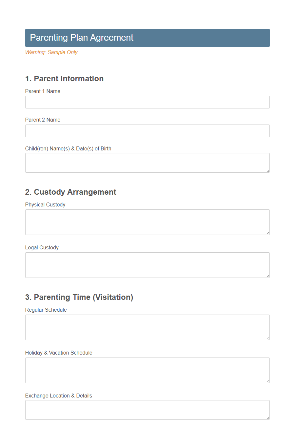Click the Regular Schedule label
This screenshot has width=295, height=426.
[x=46, y=310]
